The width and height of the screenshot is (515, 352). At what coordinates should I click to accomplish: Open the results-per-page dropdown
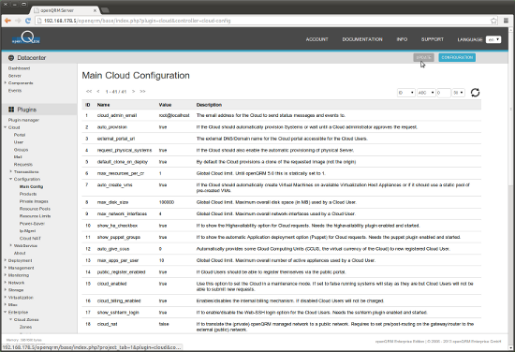(458, 93)
